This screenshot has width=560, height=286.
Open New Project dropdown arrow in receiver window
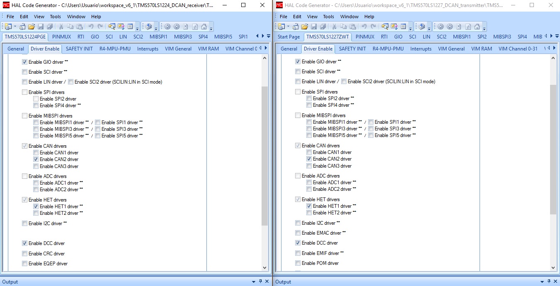click(15, 26)
